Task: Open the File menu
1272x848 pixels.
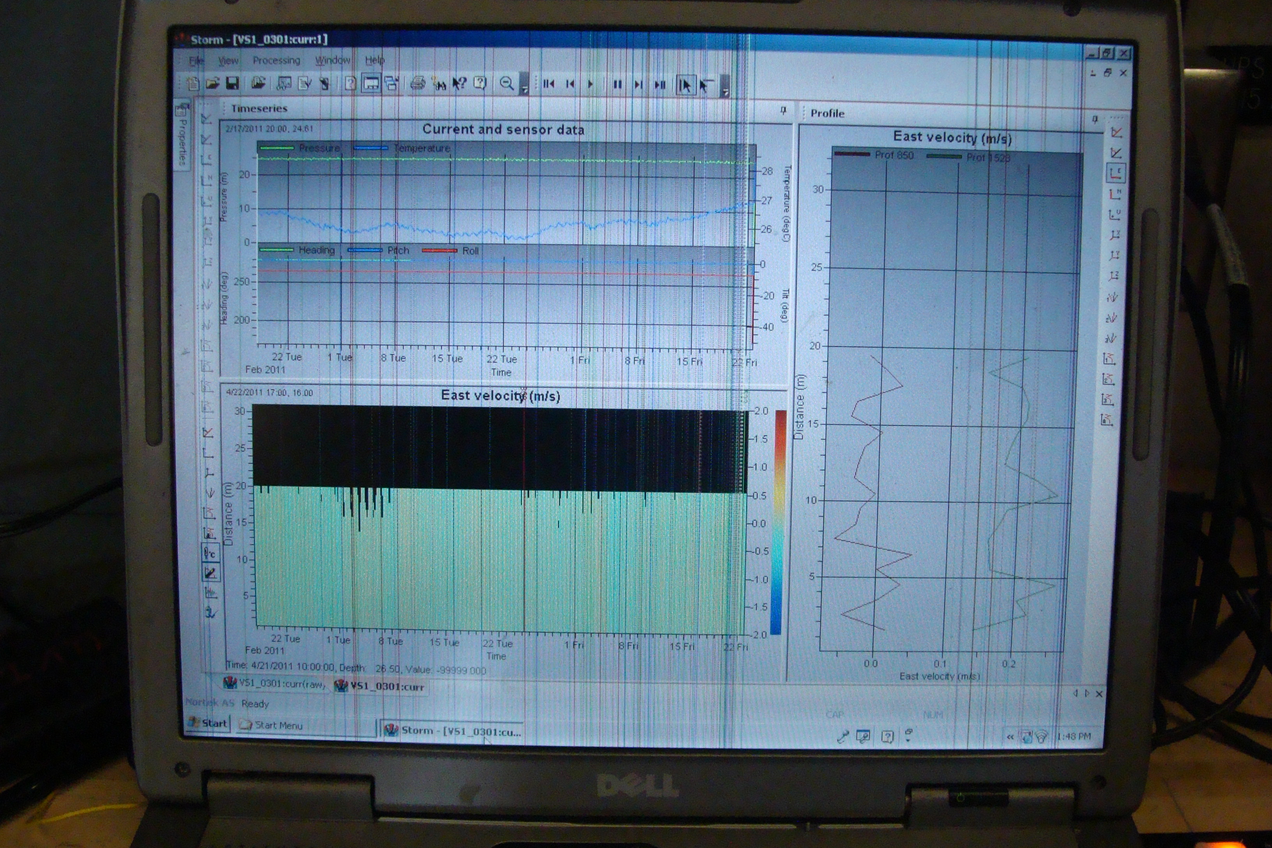Action: (196, 60)
